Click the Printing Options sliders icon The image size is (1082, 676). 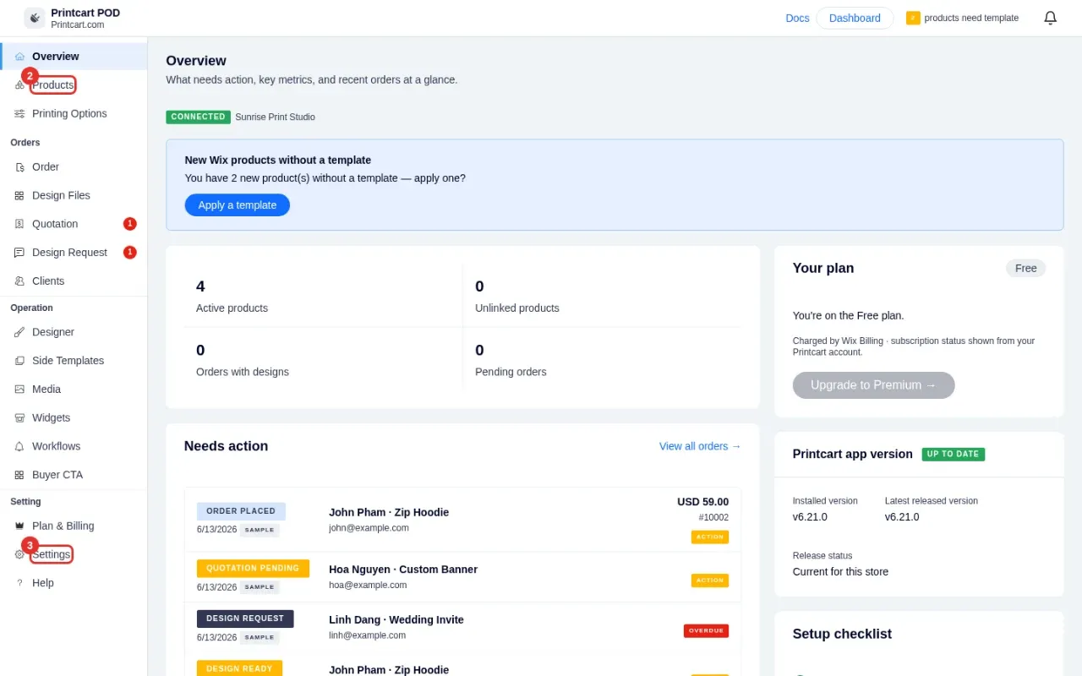coord(19,114)
